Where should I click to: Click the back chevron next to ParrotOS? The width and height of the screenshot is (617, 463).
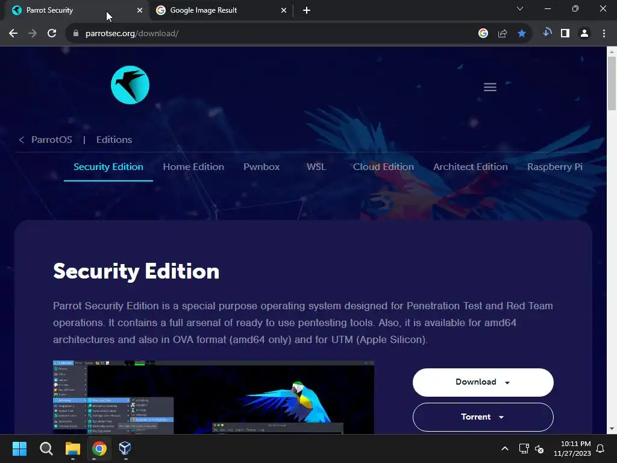[x=22, y=140]
